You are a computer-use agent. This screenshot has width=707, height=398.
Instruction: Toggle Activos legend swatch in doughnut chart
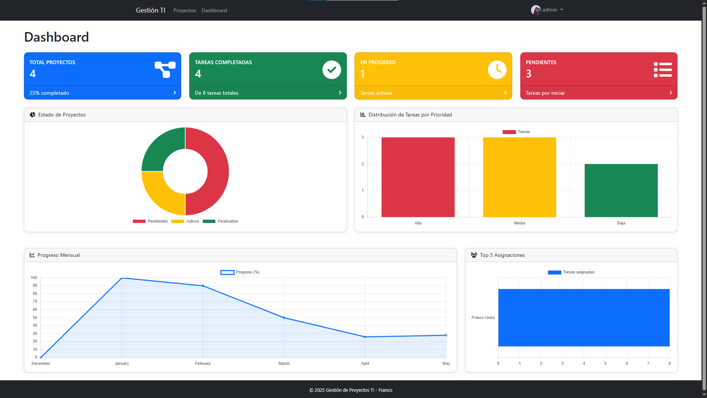pyautogui.click(x=177, y=221)
